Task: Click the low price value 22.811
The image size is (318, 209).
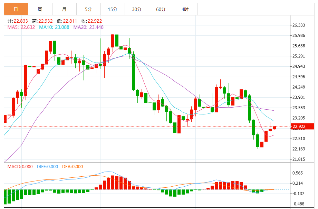Action: (70, 21)
